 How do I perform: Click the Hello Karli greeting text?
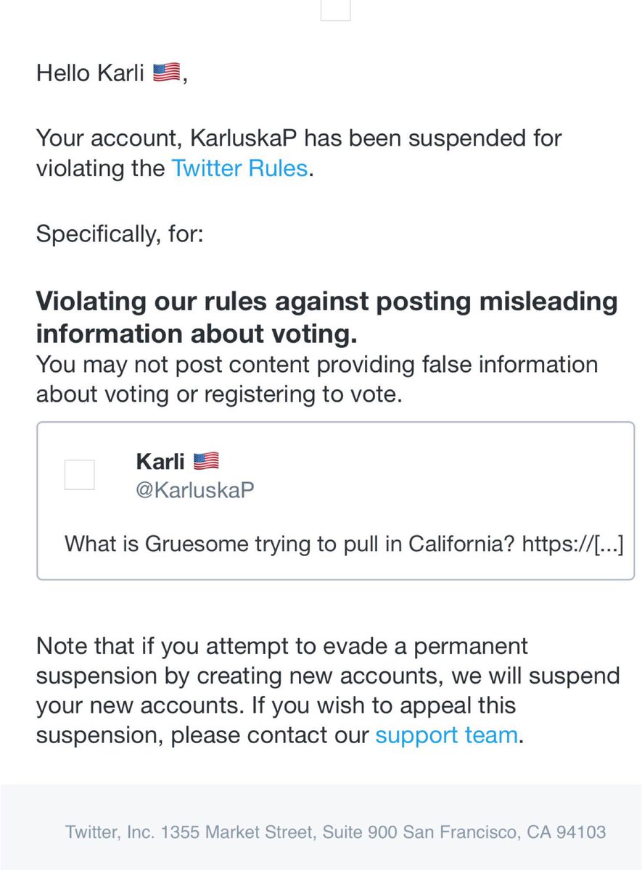[x=91, y=74]
